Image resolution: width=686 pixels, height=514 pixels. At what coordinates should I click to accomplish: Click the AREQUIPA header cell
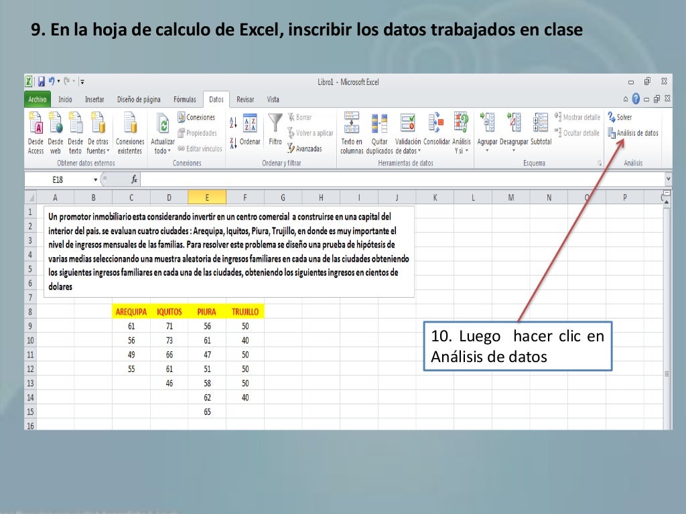[131, 312]
